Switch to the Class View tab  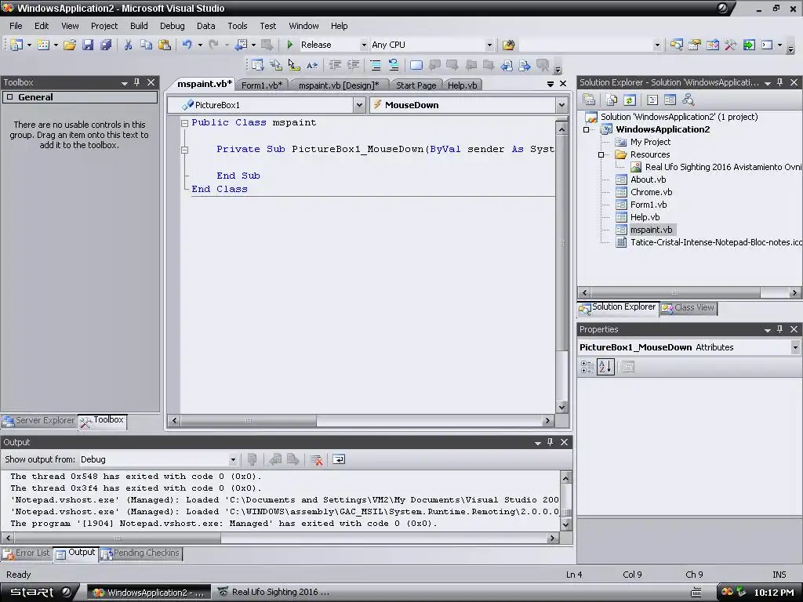[689, 307]
